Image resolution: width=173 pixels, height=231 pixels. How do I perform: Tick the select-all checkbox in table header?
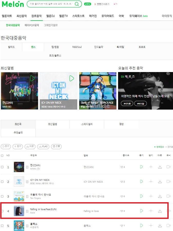(2, 156)
